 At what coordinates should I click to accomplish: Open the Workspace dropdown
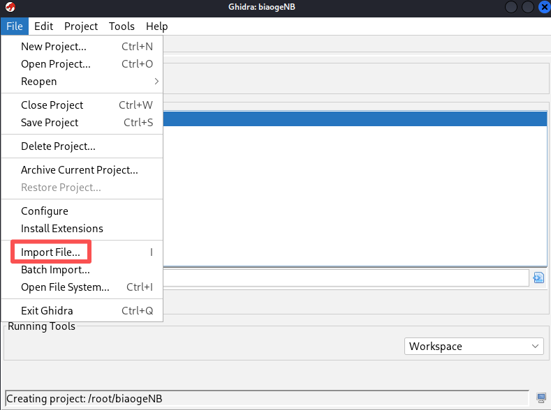coord(473,346)
